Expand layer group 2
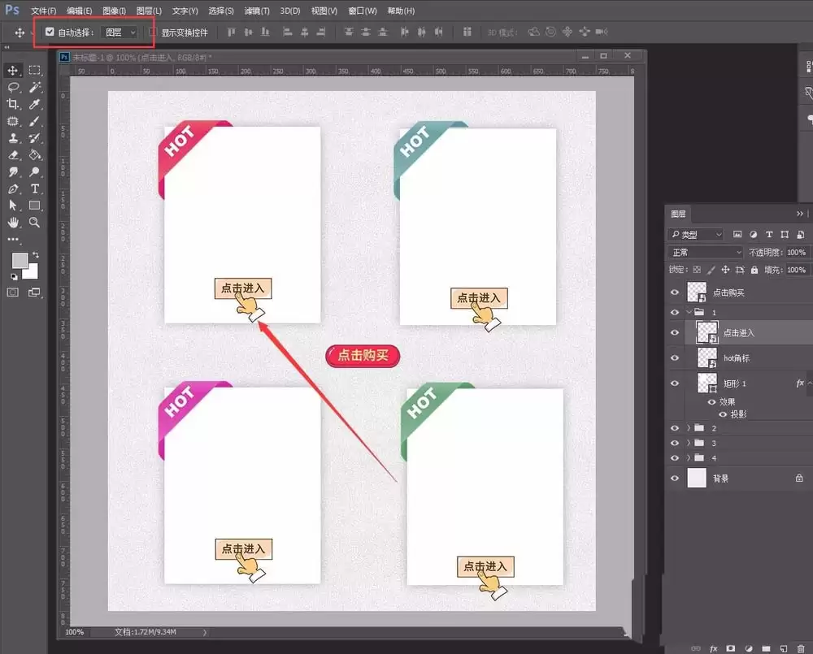This screenshot has height=654, width=813. tap(689, 428)
